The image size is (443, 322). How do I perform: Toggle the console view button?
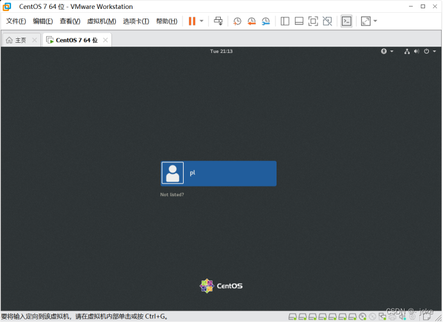[346, 21]
